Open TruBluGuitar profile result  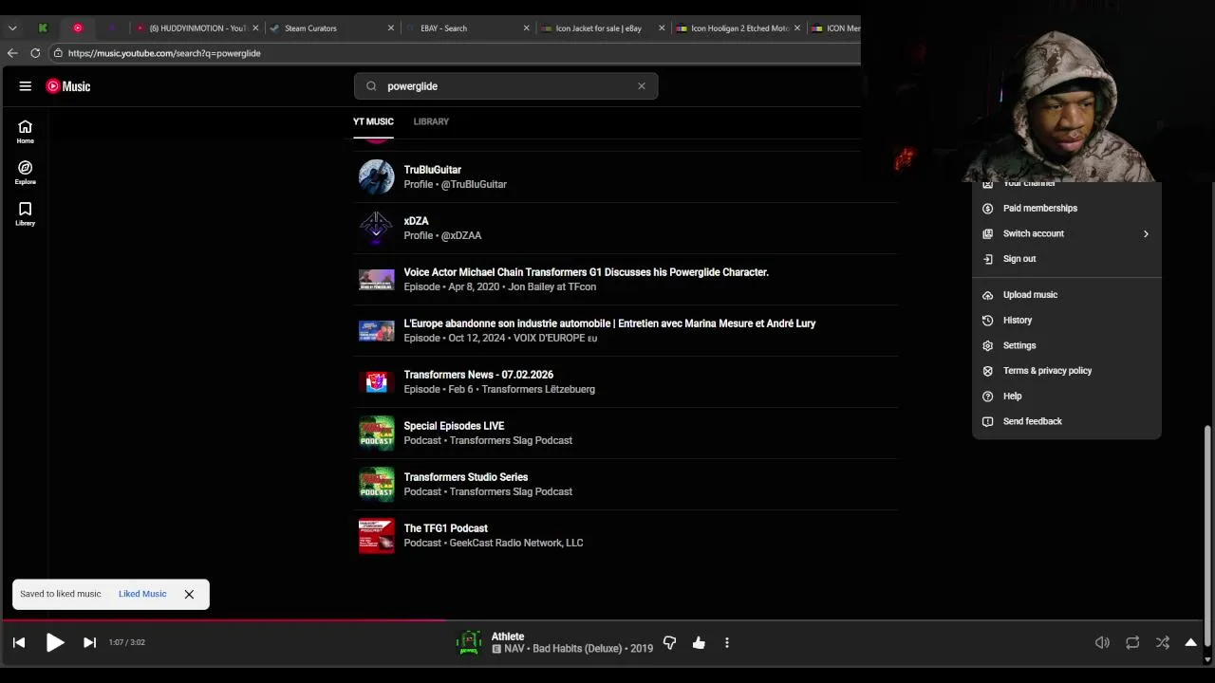(626, 177)
